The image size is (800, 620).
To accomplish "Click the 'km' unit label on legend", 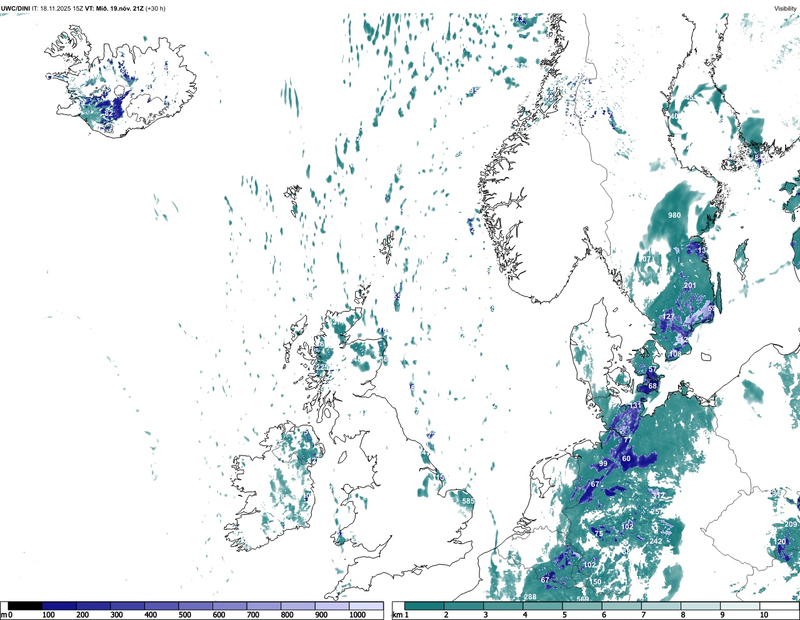I will coord(396,615).
